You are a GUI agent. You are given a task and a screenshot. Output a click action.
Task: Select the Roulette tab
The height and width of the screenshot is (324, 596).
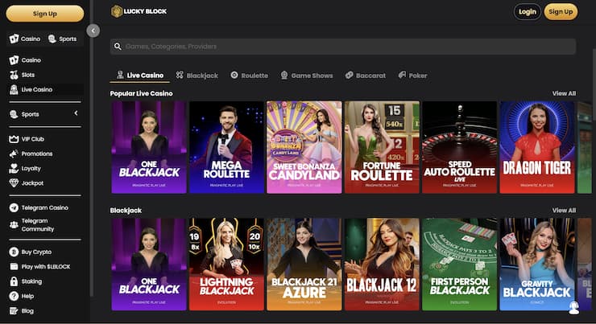[x=250, y=75]
